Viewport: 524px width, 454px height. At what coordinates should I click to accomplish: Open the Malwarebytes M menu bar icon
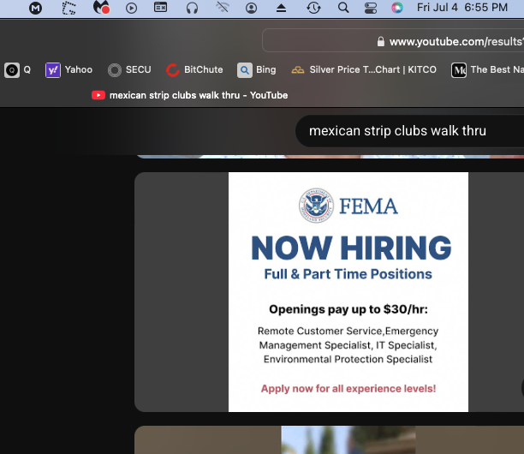(x=35, y=8)
